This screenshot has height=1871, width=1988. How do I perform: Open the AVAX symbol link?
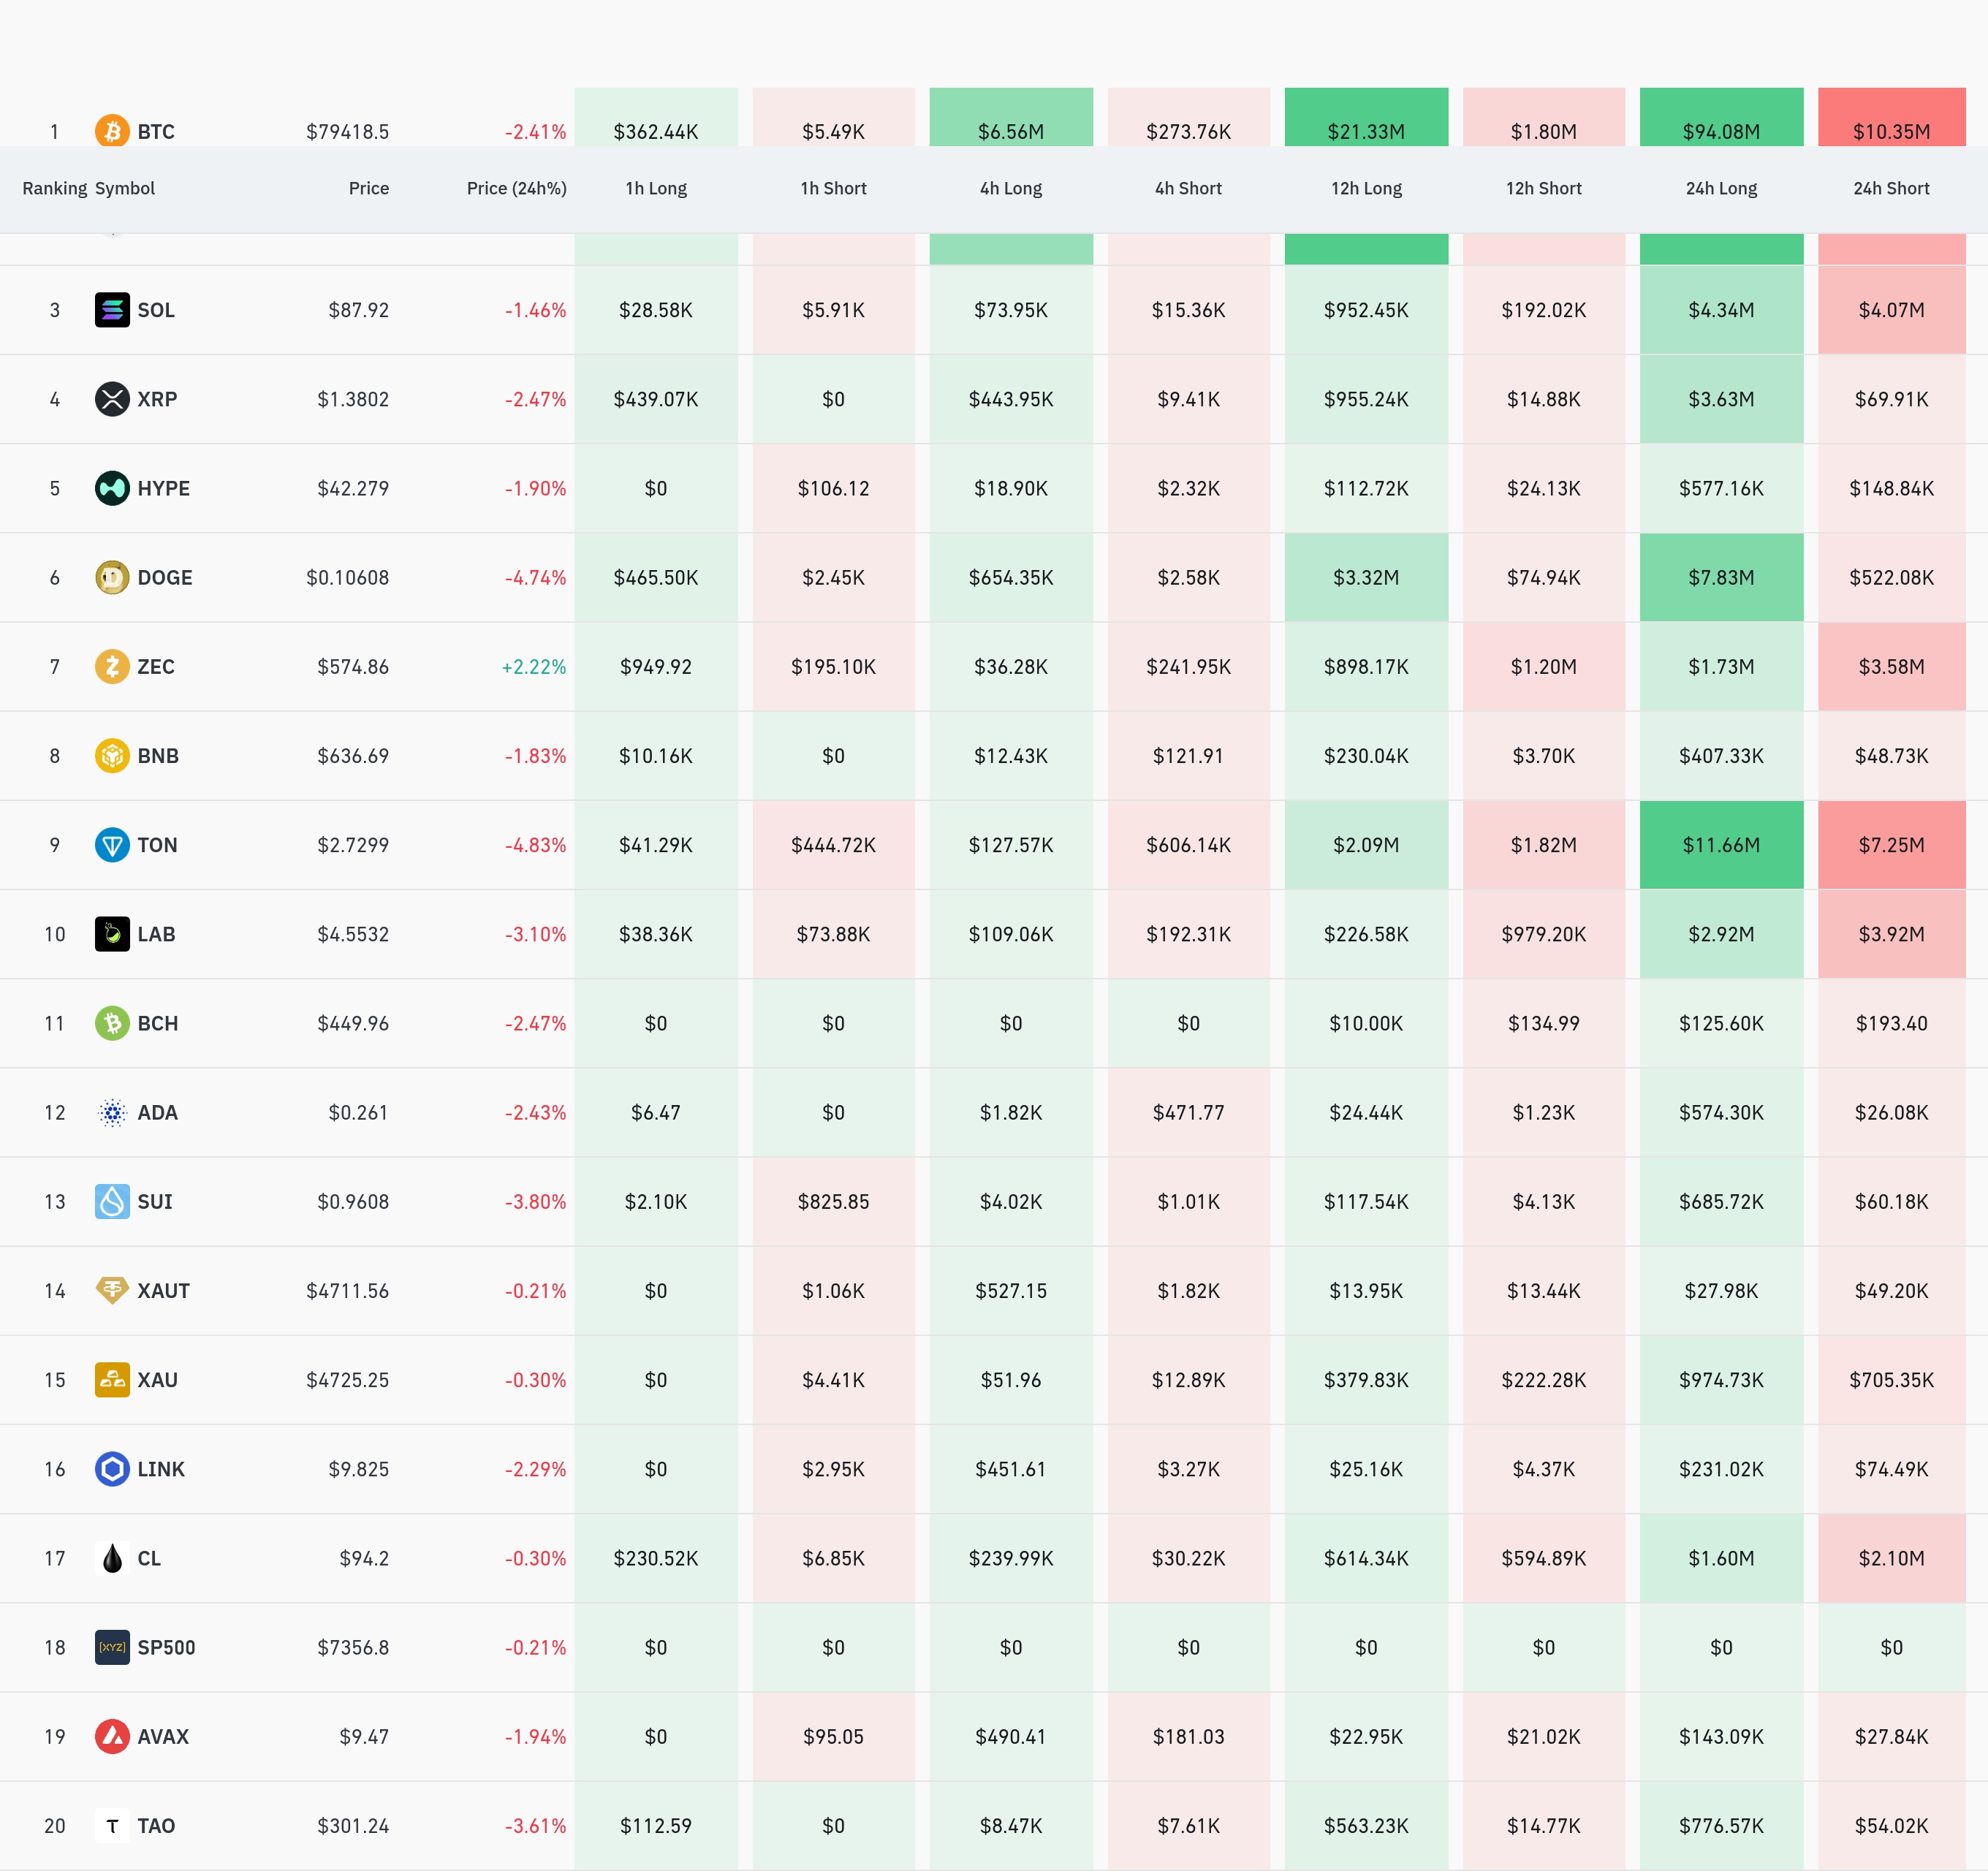163,1736
